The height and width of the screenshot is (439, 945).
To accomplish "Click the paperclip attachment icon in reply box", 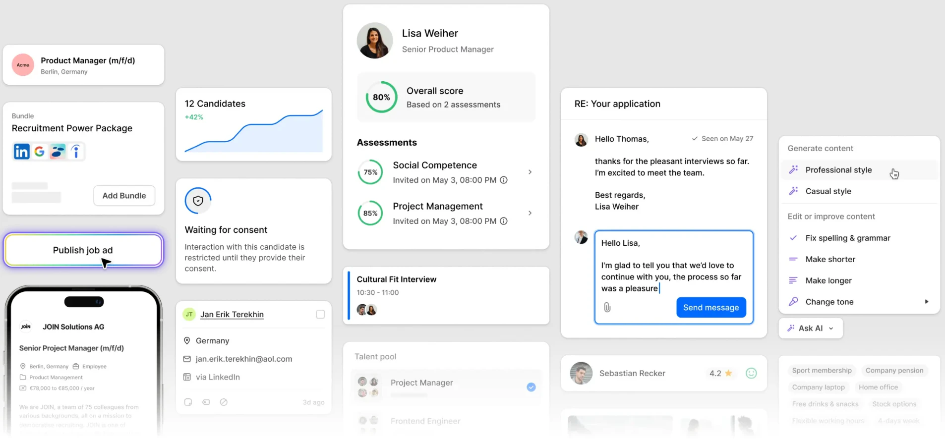I will [x=607, y=308].
